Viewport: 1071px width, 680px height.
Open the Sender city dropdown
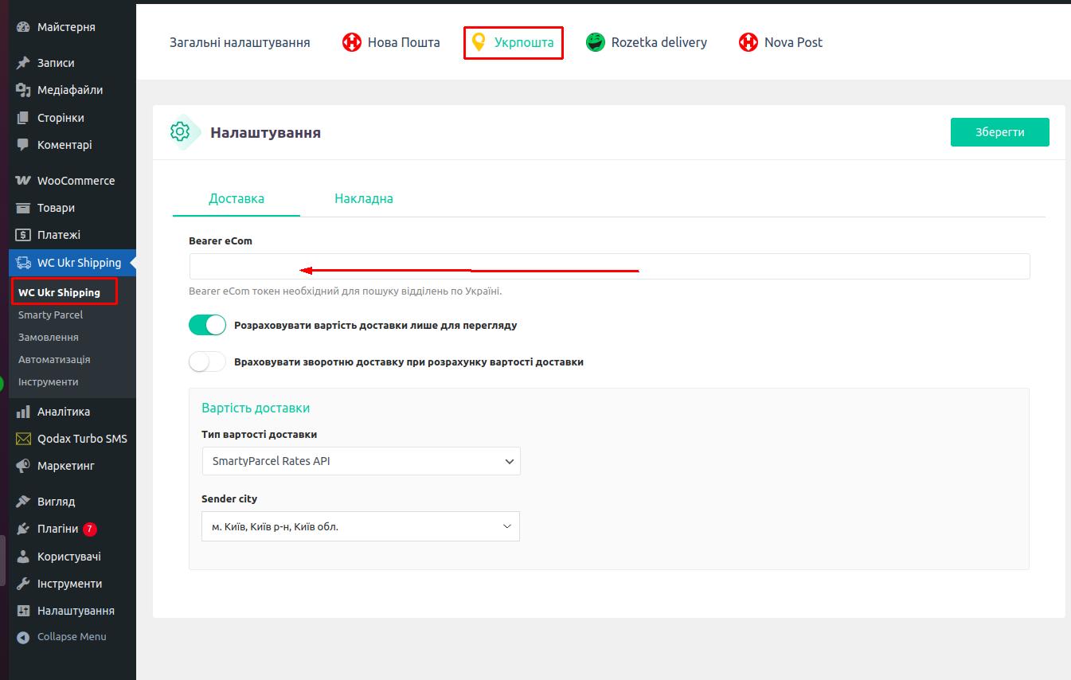click(x=361, y=526)
